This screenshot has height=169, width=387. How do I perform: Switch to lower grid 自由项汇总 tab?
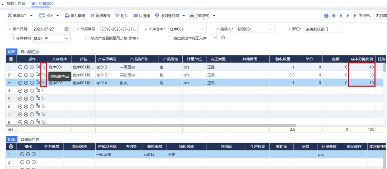(x=30, y=139)
